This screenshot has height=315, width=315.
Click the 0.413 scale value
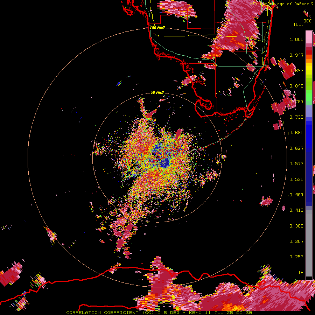296,210
